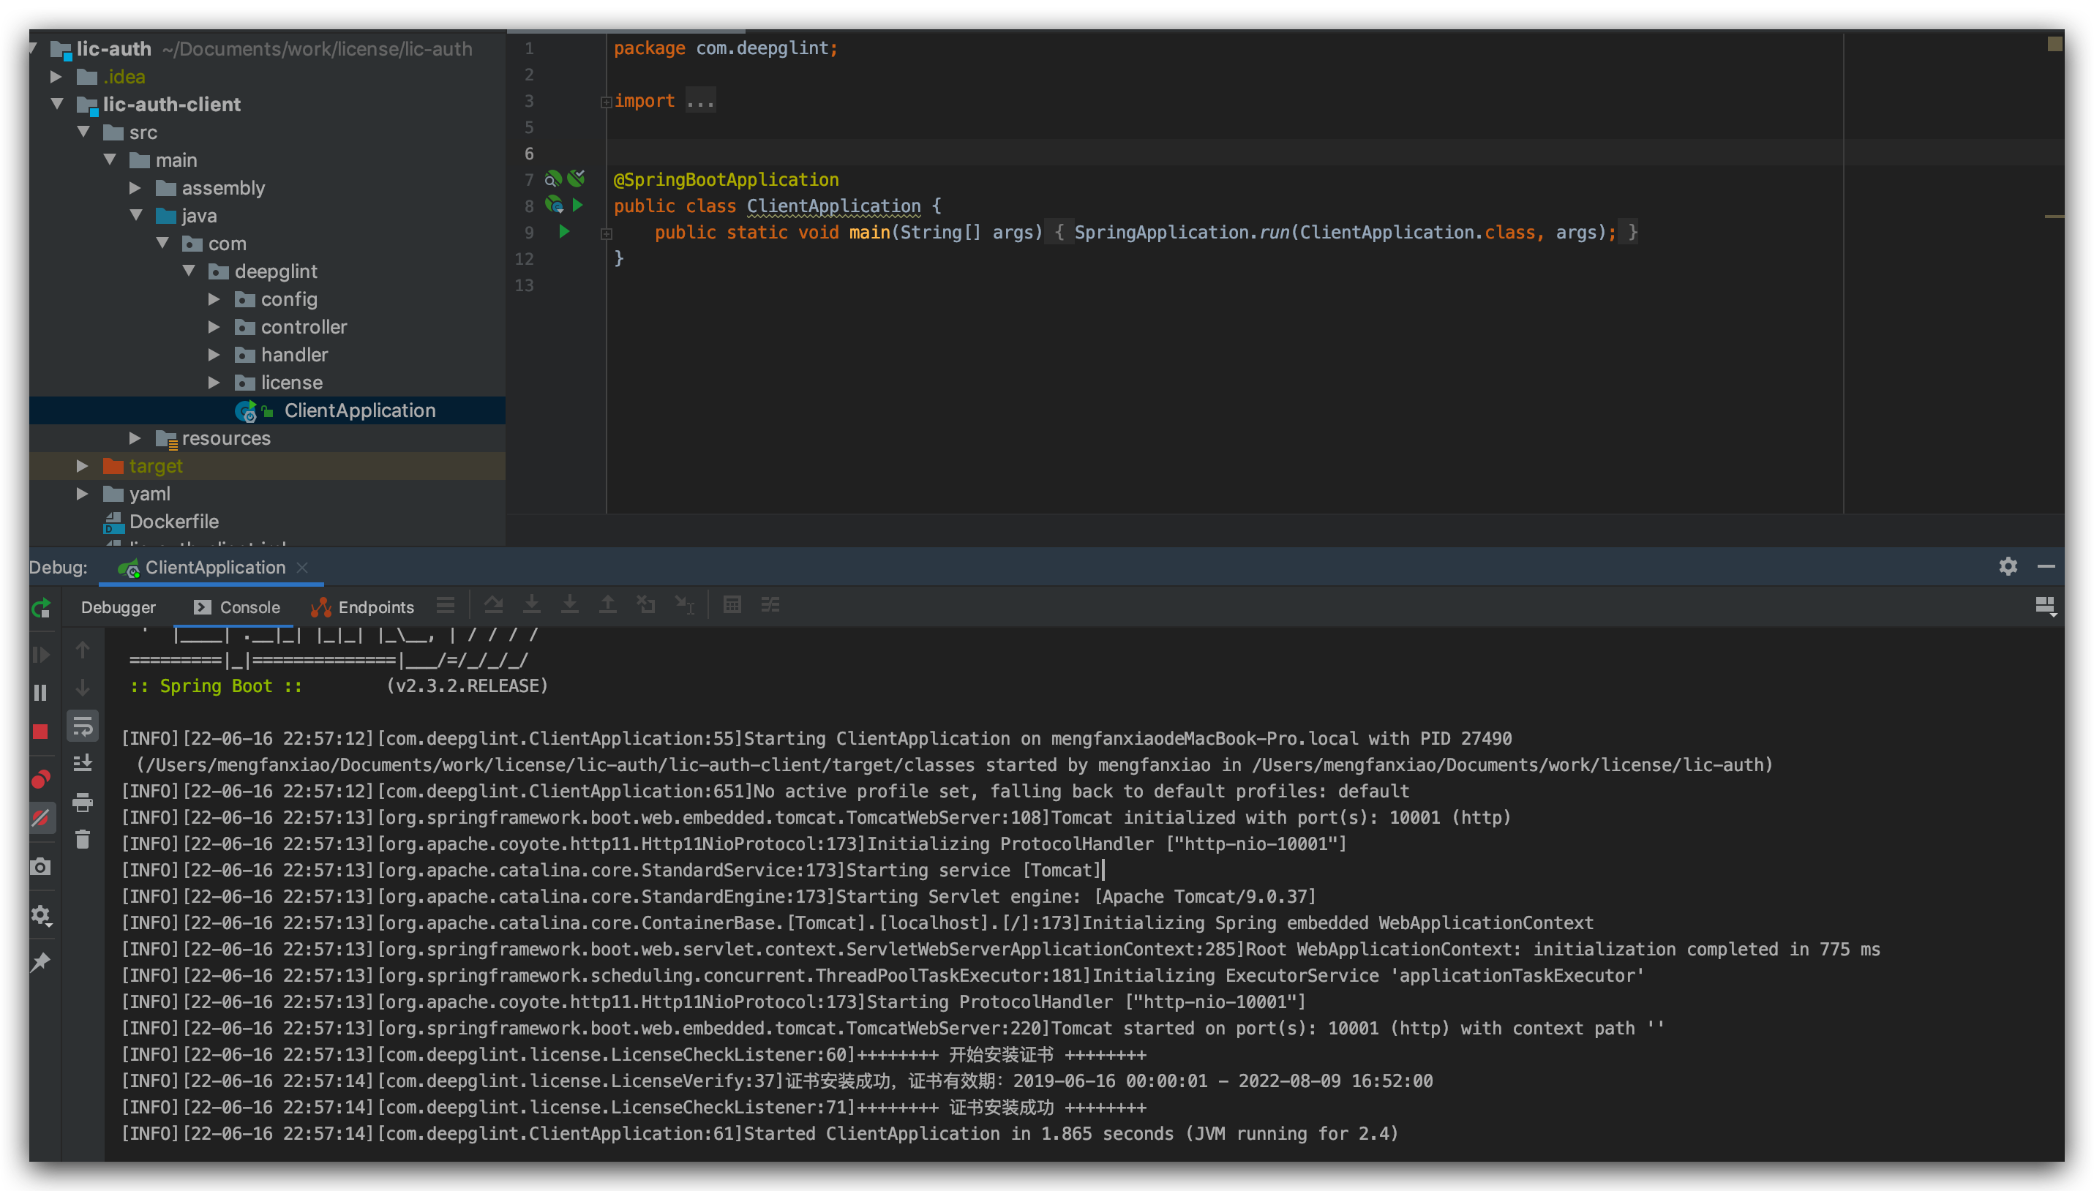Screen dimensions: 2094x1191
Task: Collapse the src folder
Action: tap(83, 132)
